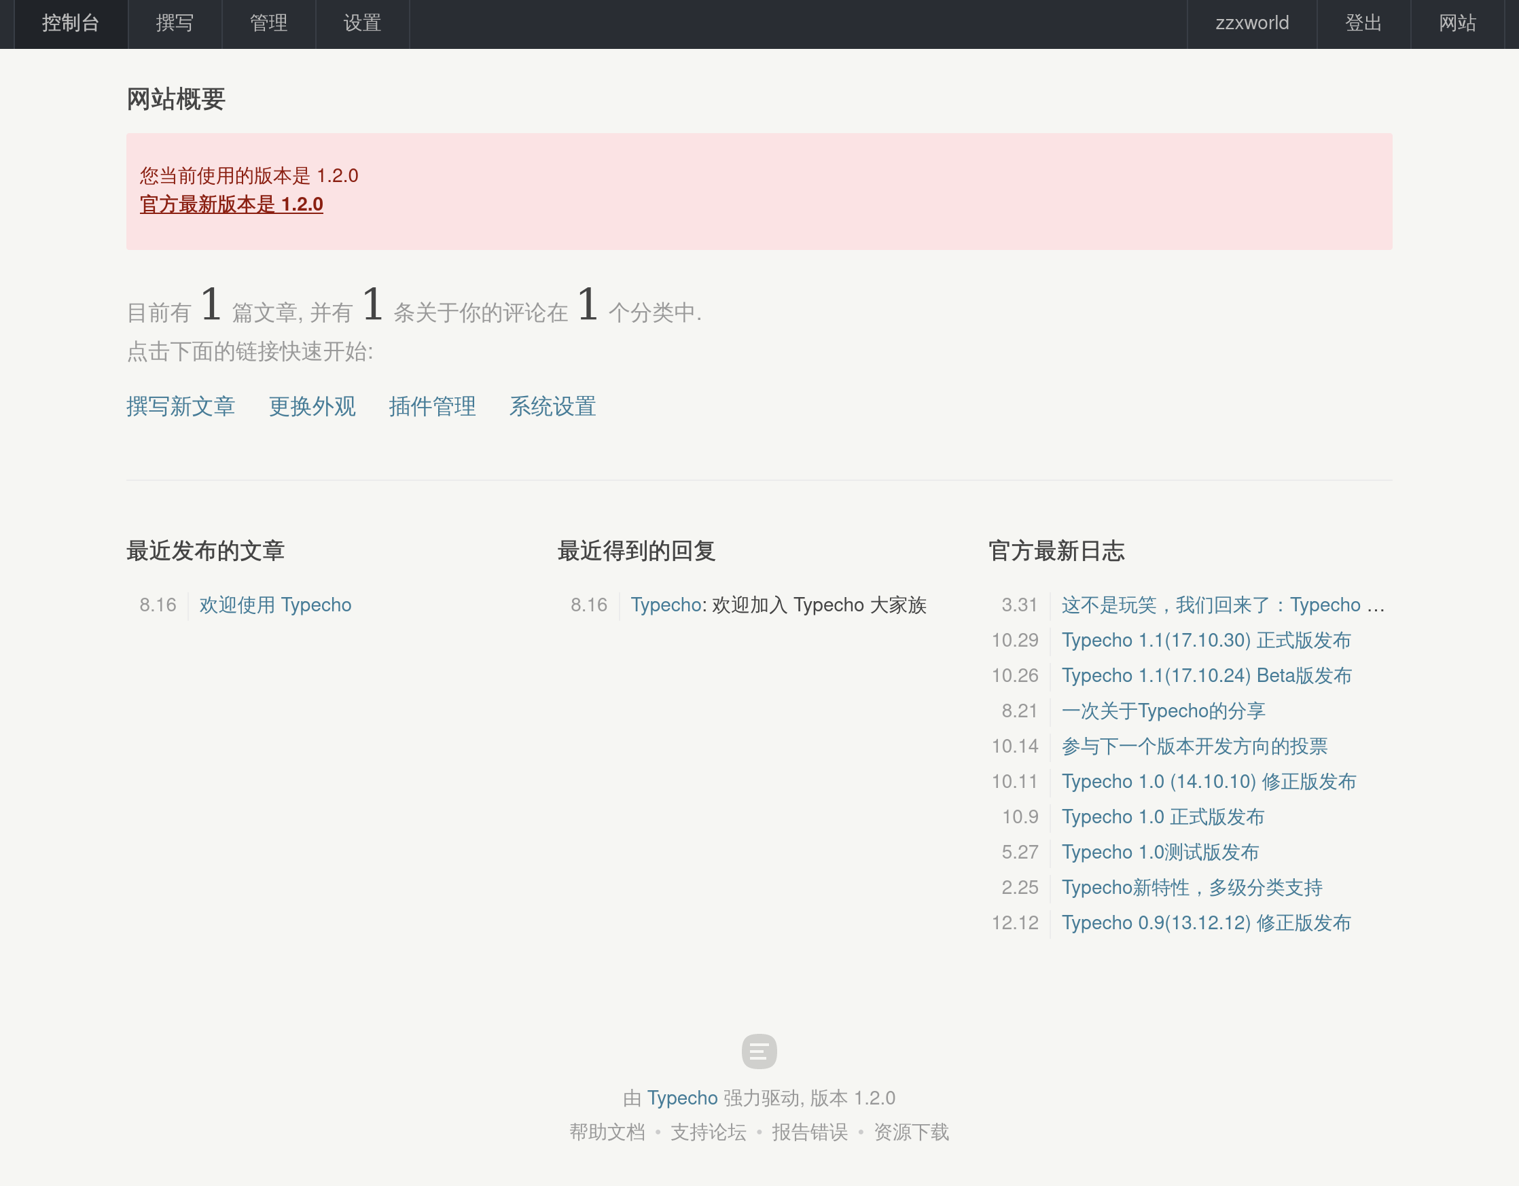This screenshot has height=1186, width=1519.
Task: Open the 设置 menu item
Action: [361, 24]
